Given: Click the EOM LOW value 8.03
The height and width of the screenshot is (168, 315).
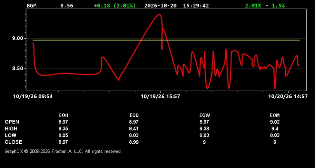Looking at the screenshot, I should [275, 135].
